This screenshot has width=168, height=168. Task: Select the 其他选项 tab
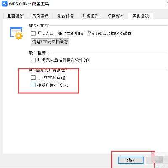tap(141, 16)
